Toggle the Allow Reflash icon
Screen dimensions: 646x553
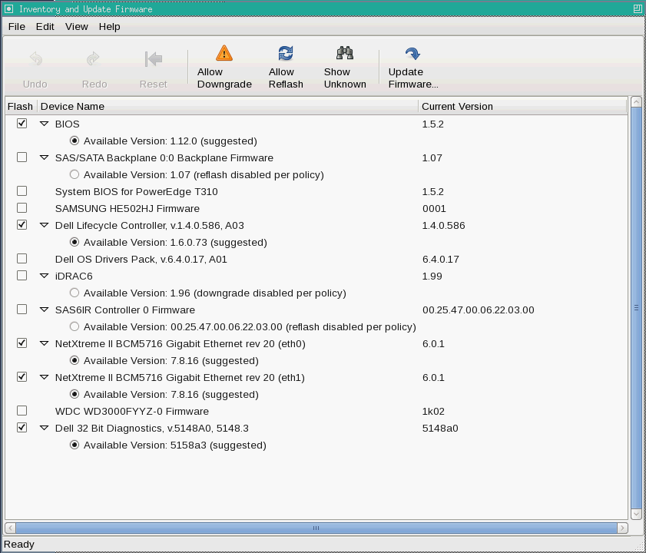pos(286,53)
